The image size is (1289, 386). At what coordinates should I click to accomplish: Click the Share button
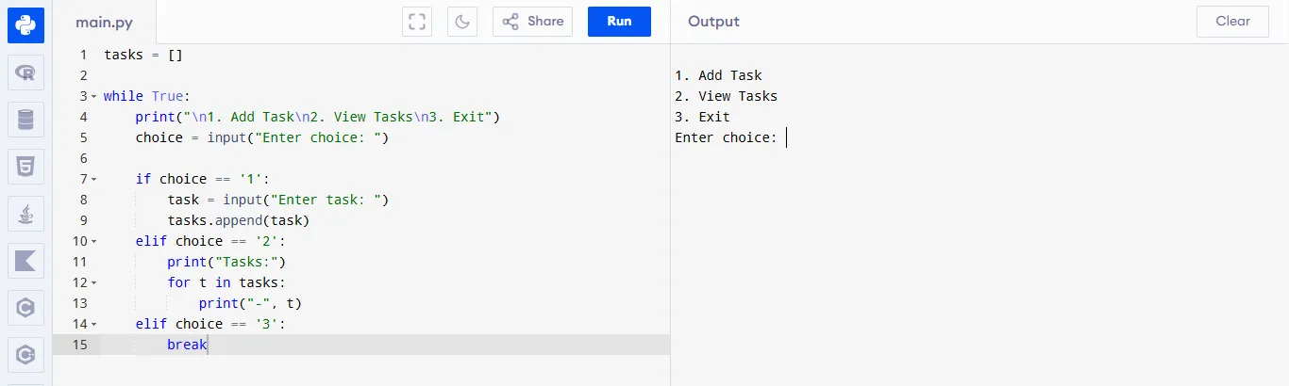[x=532, y=22]
